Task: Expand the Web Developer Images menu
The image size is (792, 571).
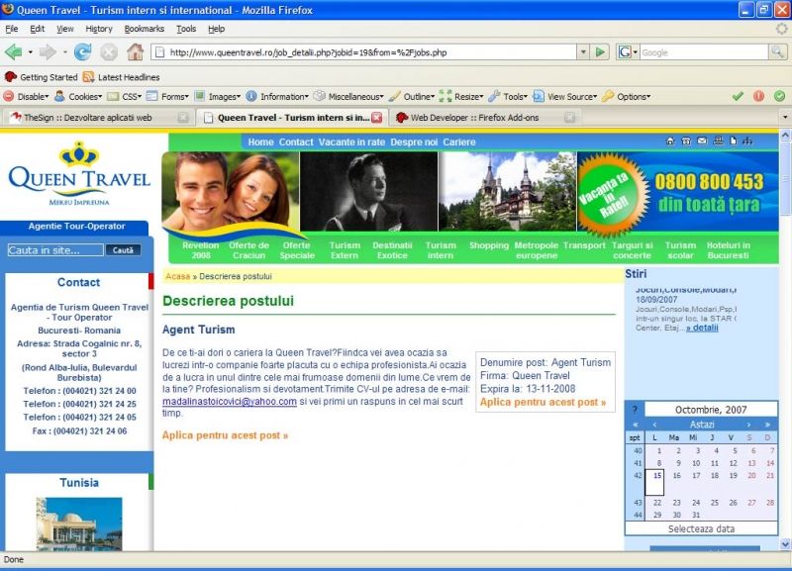Action: coord(217,97)
